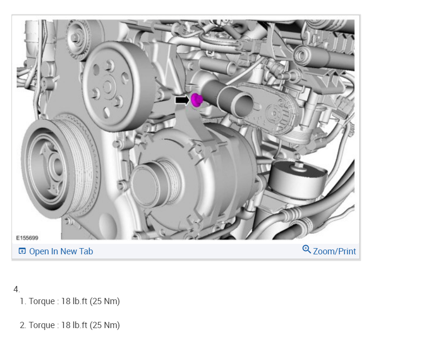Click the step number '4.' text
The height and width of the screenshot is (353, 434).
pos(17,289)
